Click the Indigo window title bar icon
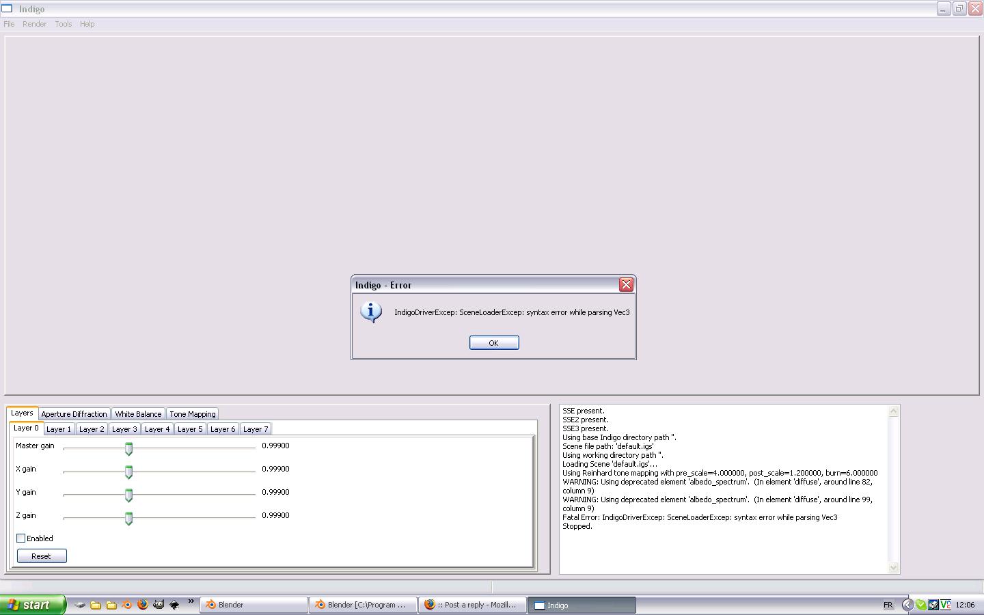 [x=7, y=8]
